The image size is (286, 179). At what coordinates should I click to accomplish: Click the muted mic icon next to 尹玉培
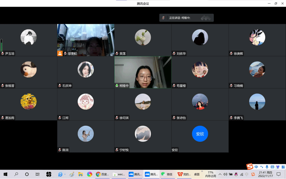pyautogui.click(x=3, y=54)
